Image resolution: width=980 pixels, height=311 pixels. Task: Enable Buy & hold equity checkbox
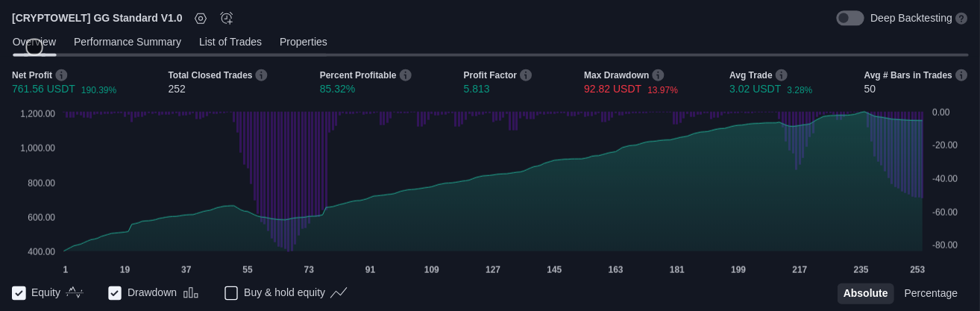(231, 293)
